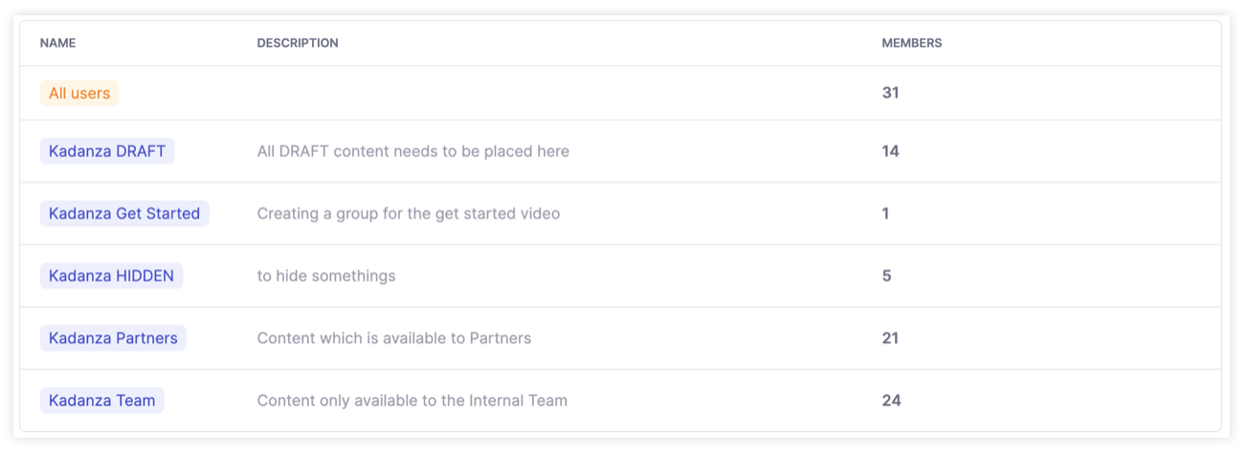Click Kadanza Get Started member count 1

[x=885, y=213]
